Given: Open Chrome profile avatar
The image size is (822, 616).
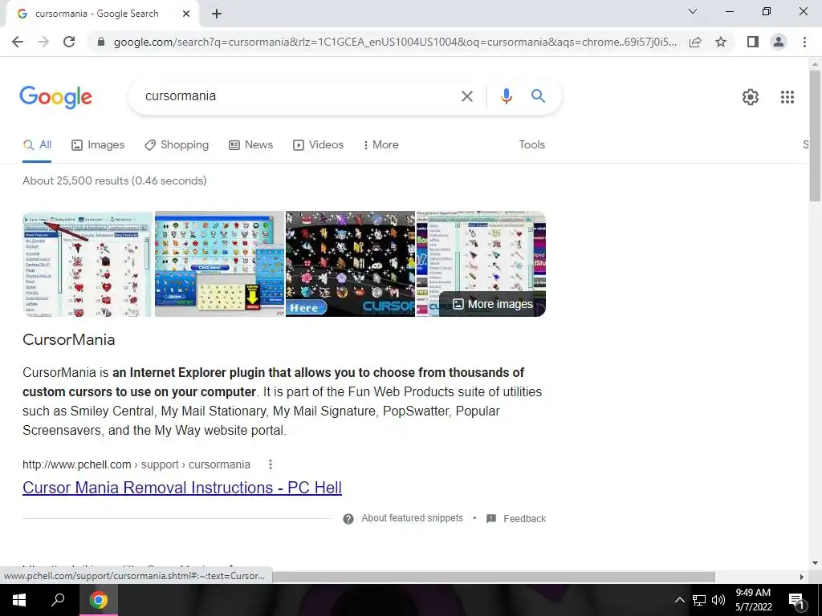Looking at the screenshot, I should tap(779, 42).
